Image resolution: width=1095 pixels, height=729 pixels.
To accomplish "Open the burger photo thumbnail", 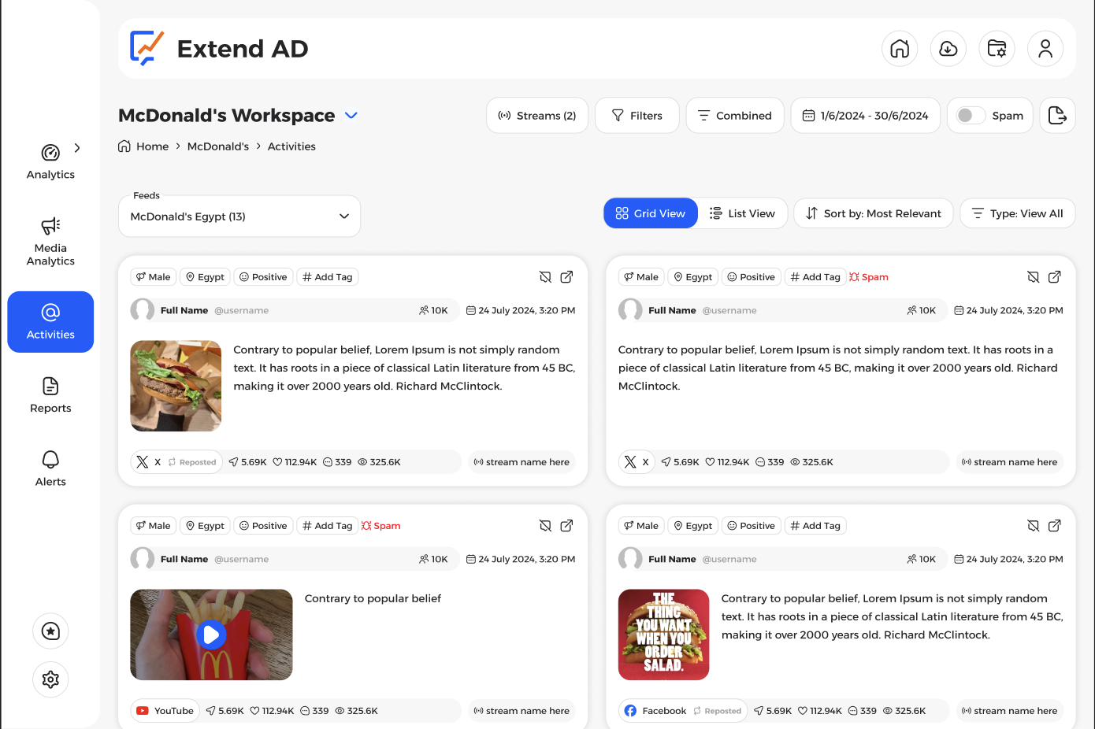I will click(176, 386).
